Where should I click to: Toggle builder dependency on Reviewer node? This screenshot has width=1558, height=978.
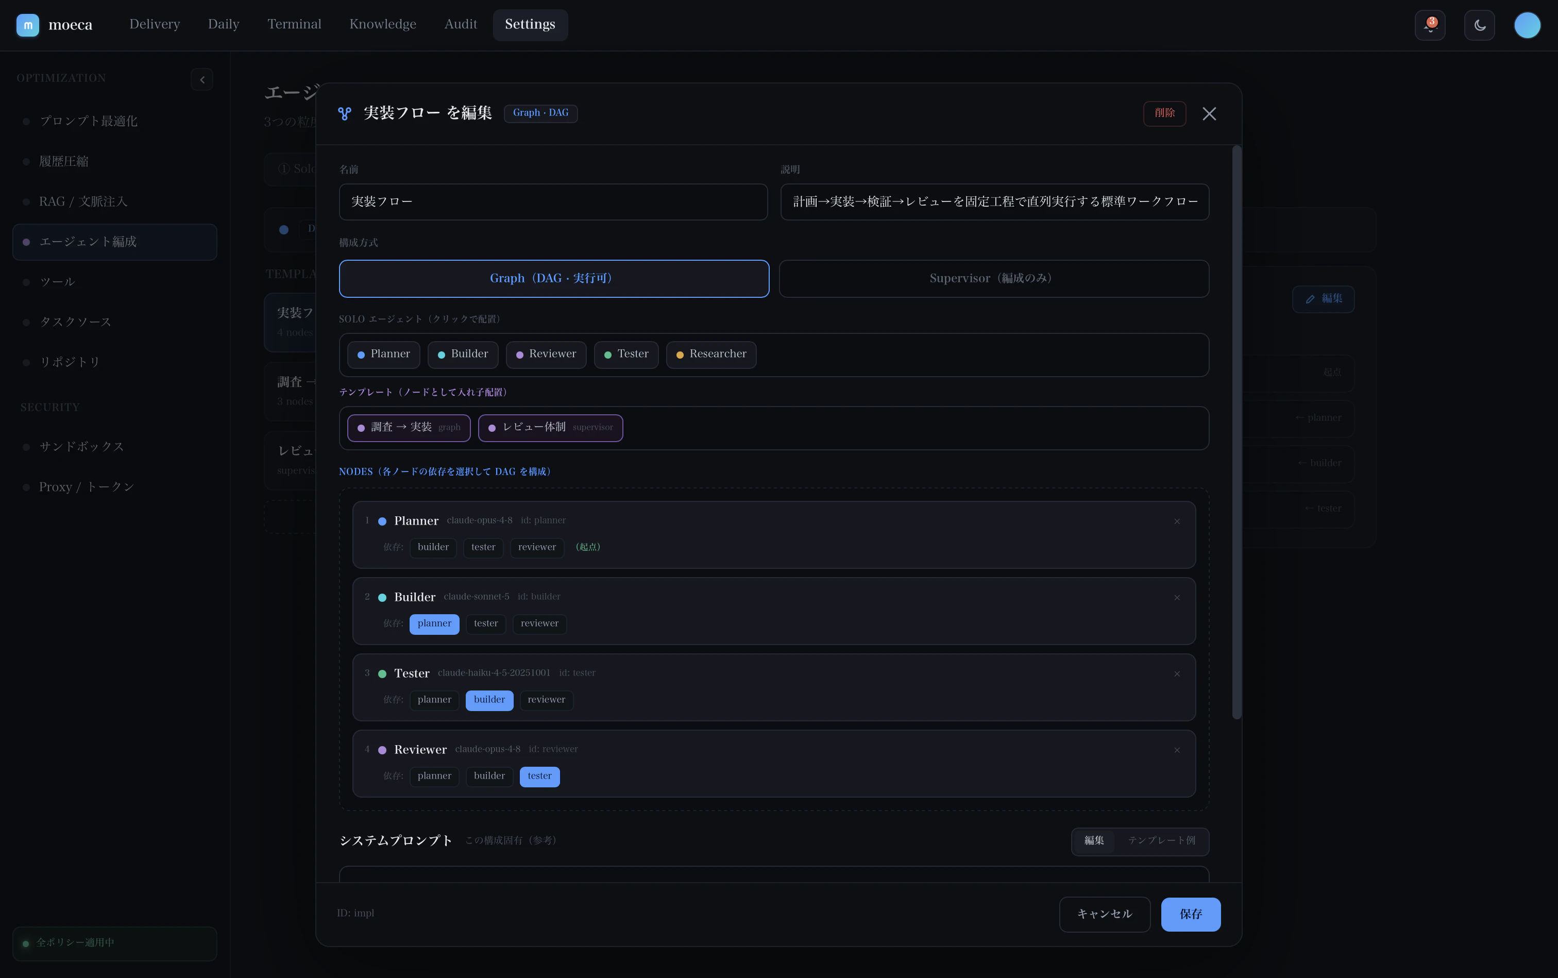click(489, 776)
